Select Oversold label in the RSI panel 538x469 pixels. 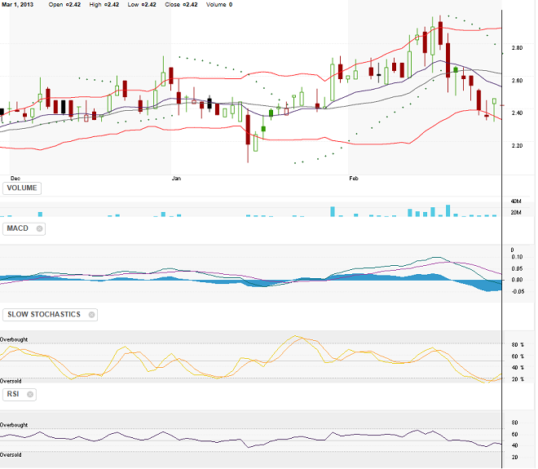(11, 454)
